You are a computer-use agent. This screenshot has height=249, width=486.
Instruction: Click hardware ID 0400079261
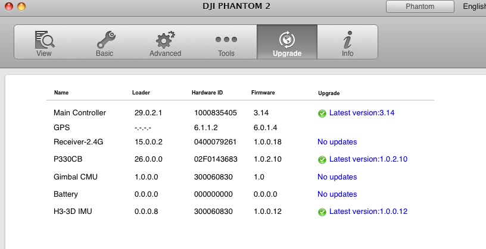pos(215,142)
